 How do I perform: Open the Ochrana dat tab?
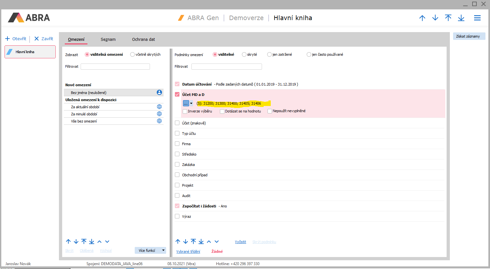click(x=143, y=39)
